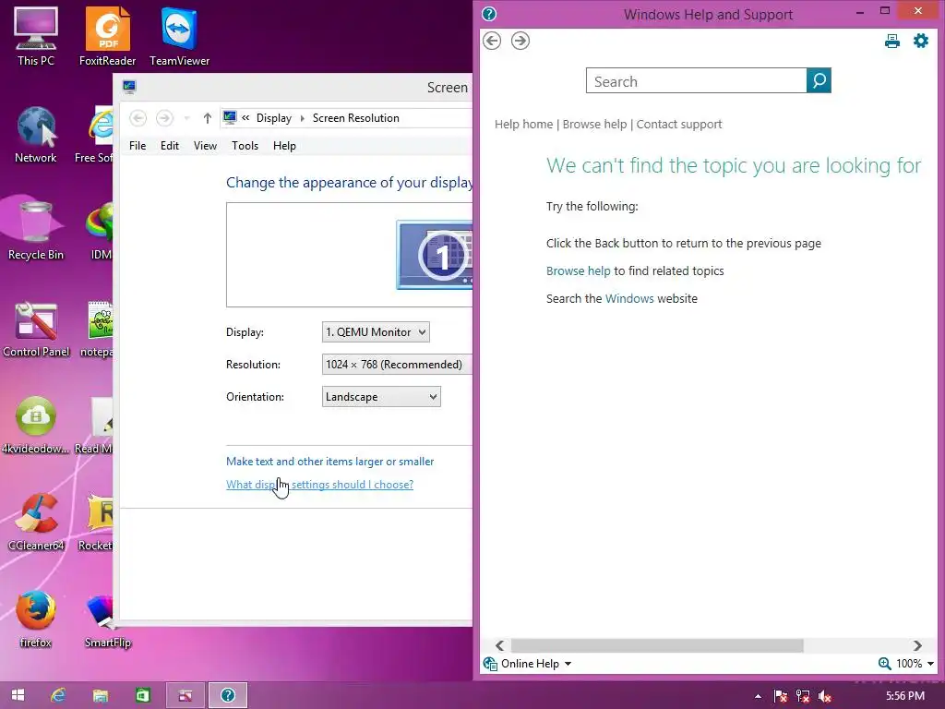The width and height of the screenshot is (945, 709).
Task: Click the Print icon in Help window
Action: tap(892, 41)
